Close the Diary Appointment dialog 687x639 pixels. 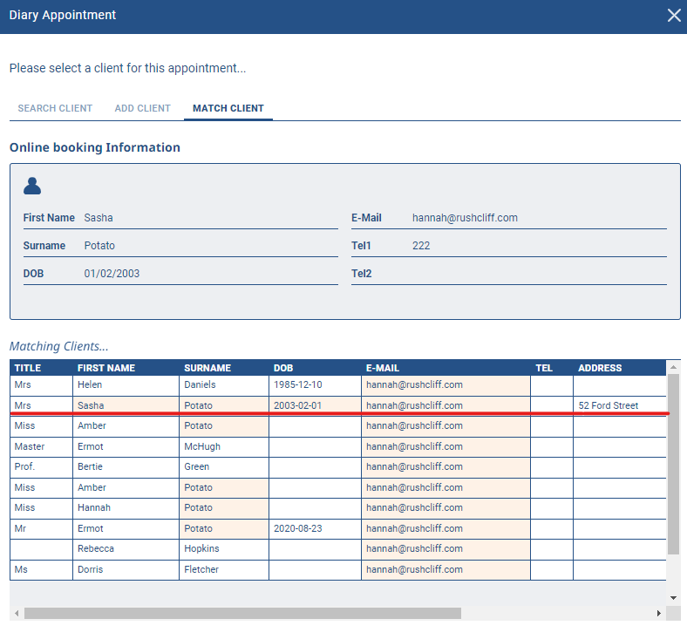click(674, 16)
